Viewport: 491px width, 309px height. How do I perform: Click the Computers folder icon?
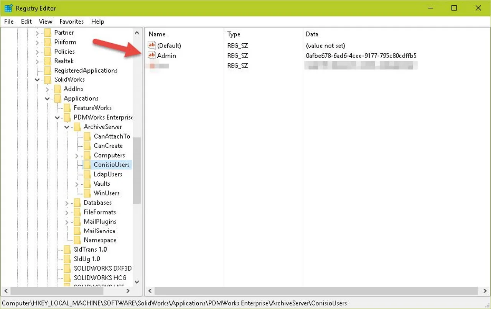[87, 155]
